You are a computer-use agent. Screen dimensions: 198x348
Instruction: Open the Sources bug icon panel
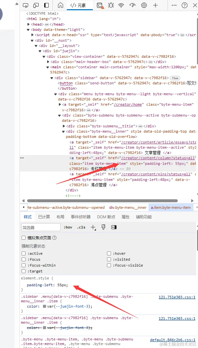point(111,5)
